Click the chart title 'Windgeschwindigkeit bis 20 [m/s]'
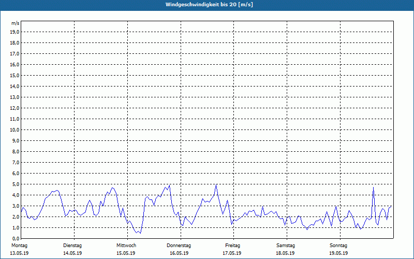 pyautogui.click(x=209, y=5)
